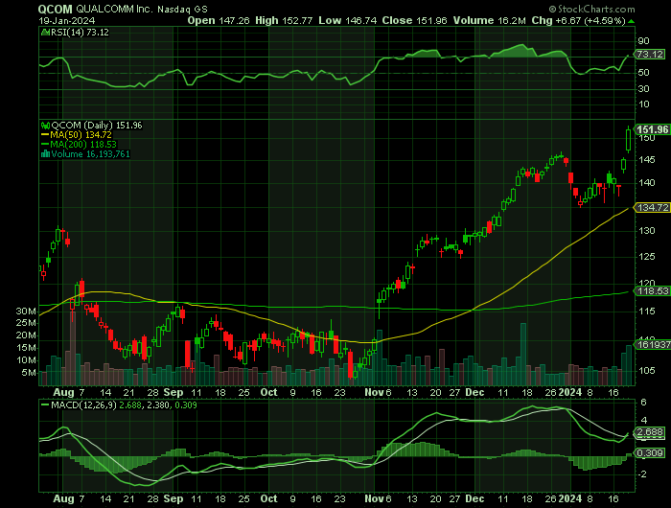Open the StockCharts.com watermark link

pyautogui.click(x=591, y=9)
